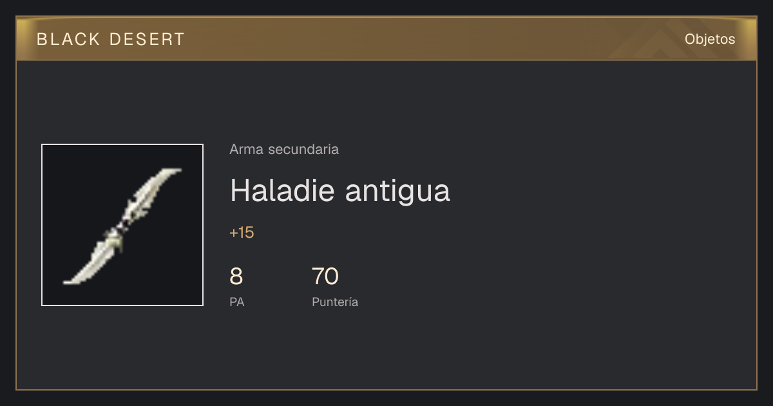This screenshot has height=406, width=773.
Task: Click the word 'DESERT' in the header
Action: click(148, 39)
